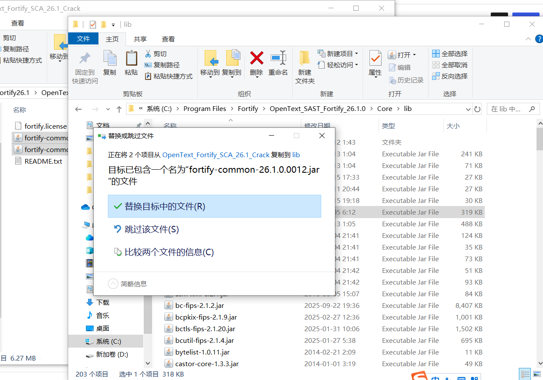Click Paste shortcut (粘贴快捷方式) in lib window ribbon
This screenshot has height=380, width=543.
(168, 76)
